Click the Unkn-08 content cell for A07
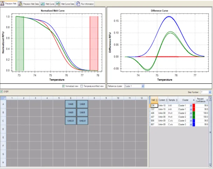The image size is (213, 169). click(163, 117)
